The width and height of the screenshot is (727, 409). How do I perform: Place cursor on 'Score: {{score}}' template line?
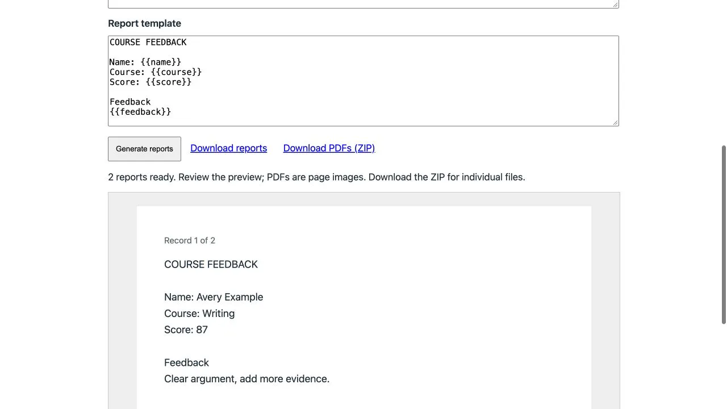(151, 82)
